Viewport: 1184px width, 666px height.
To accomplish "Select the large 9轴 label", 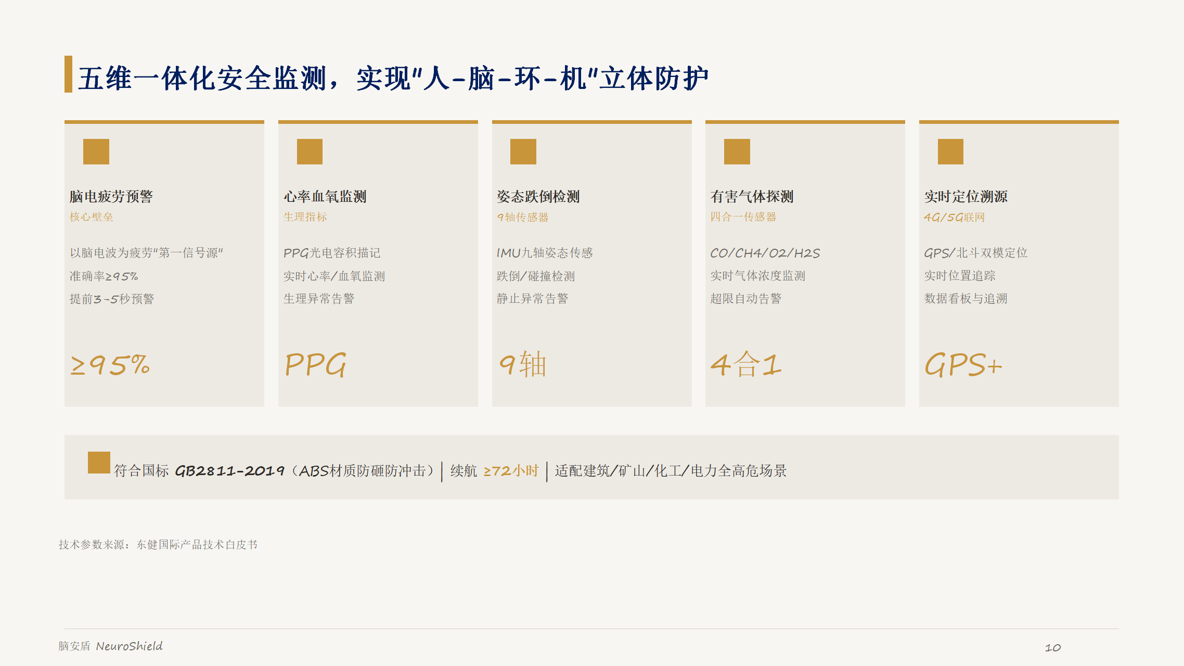I will pos(523,365).
